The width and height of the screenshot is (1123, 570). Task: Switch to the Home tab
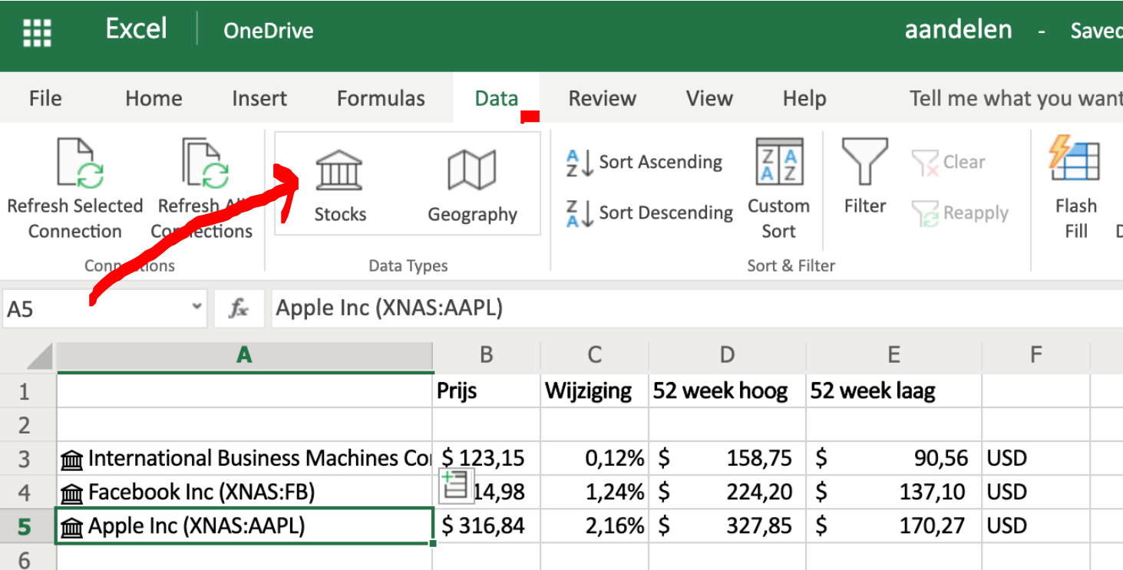(154, 98)
